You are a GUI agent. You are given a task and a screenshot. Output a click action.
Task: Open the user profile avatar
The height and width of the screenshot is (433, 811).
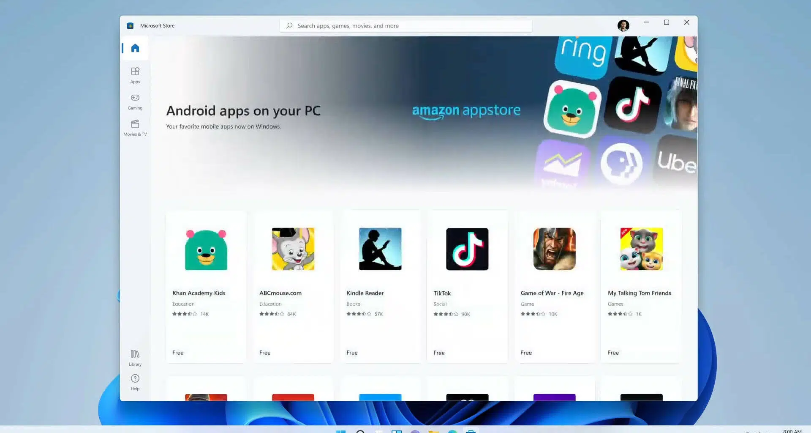[x=623, y=25]
